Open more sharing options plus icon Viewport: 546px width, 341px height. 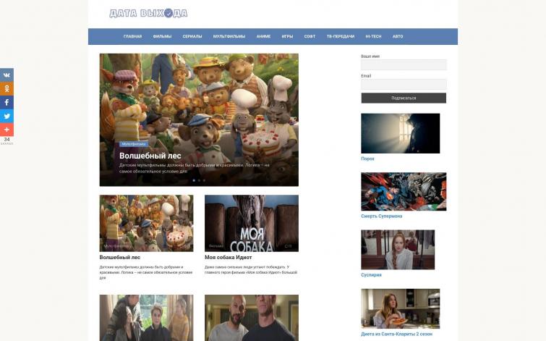[x=7, y=130]
